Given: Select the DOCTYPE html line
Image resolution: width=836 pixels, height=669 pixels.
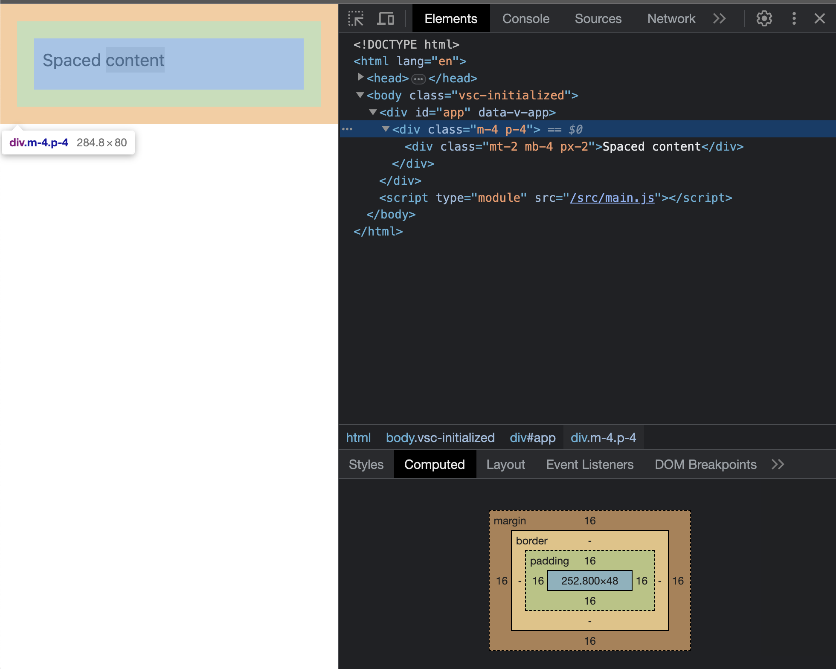Looking at the screenshot, I should tap(406, 44).
